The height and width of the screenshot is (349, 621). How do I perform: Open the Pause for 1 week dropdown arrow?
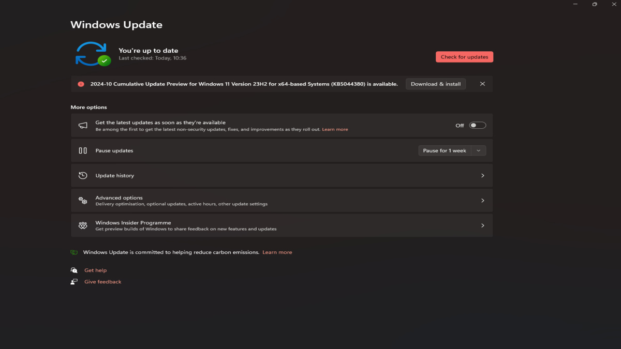point(479,150)
